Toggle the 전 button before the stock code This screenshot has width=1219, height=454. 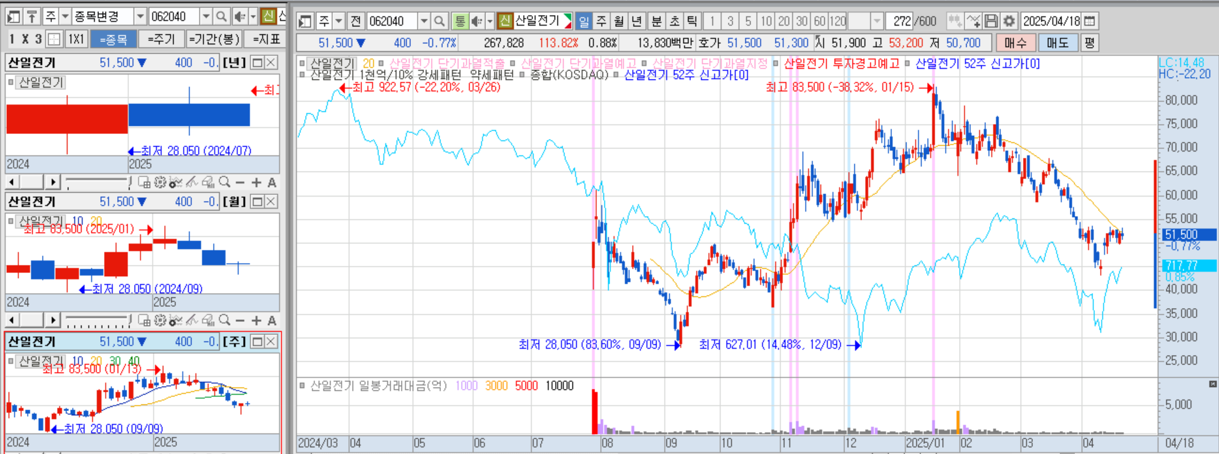click(x=356, y=21)
